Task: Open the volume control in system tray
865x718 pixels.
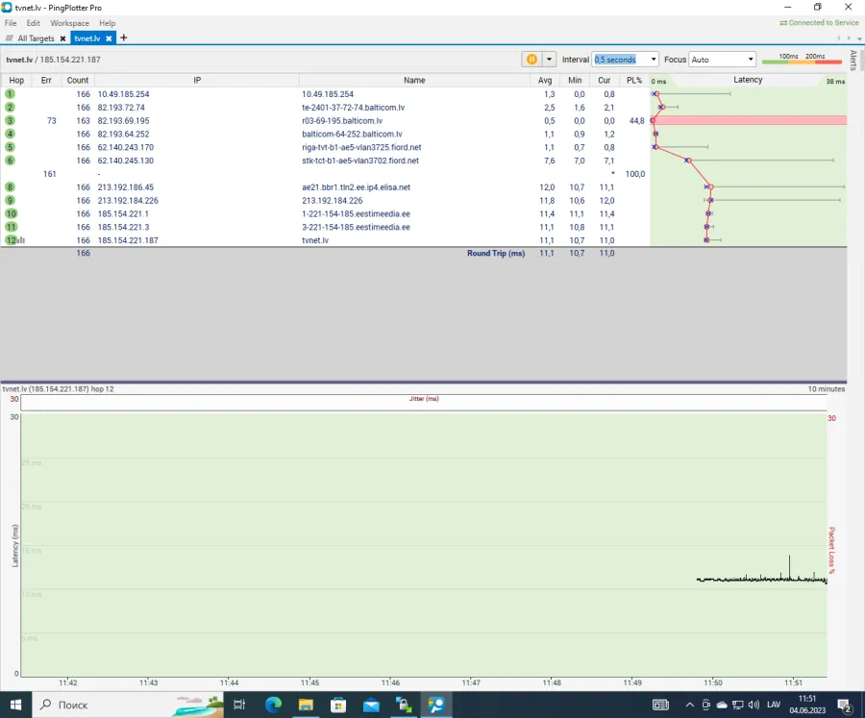Action: [x=754, y=705]
